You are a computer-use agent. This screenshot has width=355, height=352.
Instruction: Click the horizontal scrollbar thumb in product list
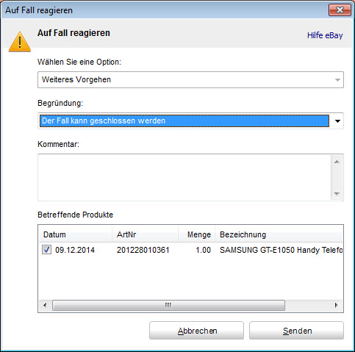pyautogui.click(x=168, y=305)
